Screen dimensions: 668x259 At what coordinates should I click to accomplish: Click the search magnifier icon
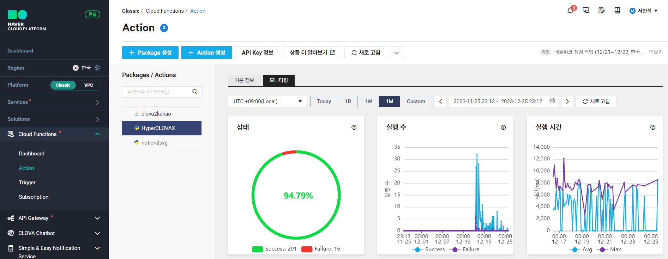coord(195,92)
